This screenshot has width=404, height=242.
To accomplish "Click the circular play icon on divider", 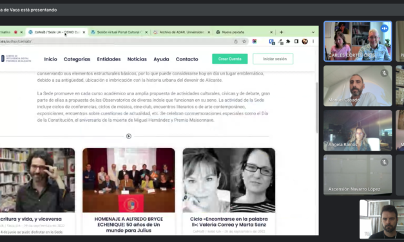I will [129, 136].
